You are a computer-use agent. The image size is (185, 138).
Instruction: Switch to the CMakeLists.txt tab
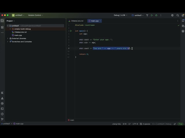(x=76, y=21)
